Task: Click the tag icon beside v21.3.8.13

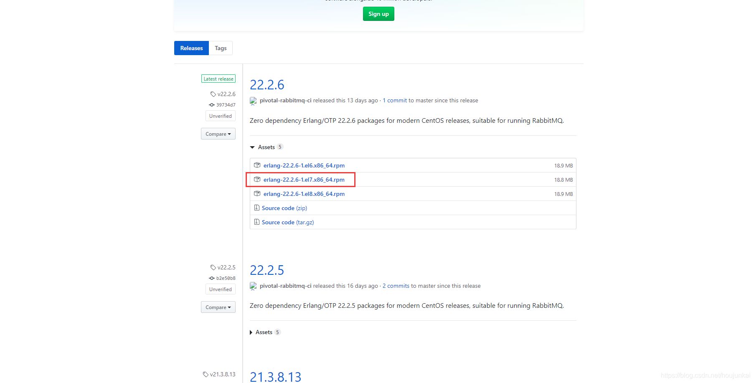Action: (x=206, y=374)
